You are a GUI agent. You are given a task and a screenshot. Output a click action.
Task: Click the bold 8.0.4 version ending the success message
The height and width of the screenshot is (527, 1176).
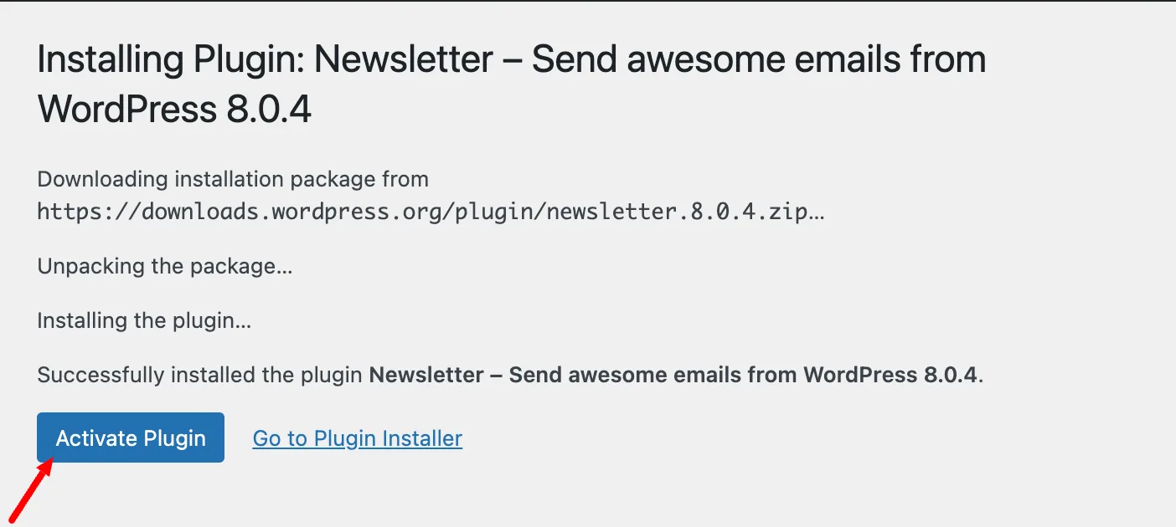point(951,375)
